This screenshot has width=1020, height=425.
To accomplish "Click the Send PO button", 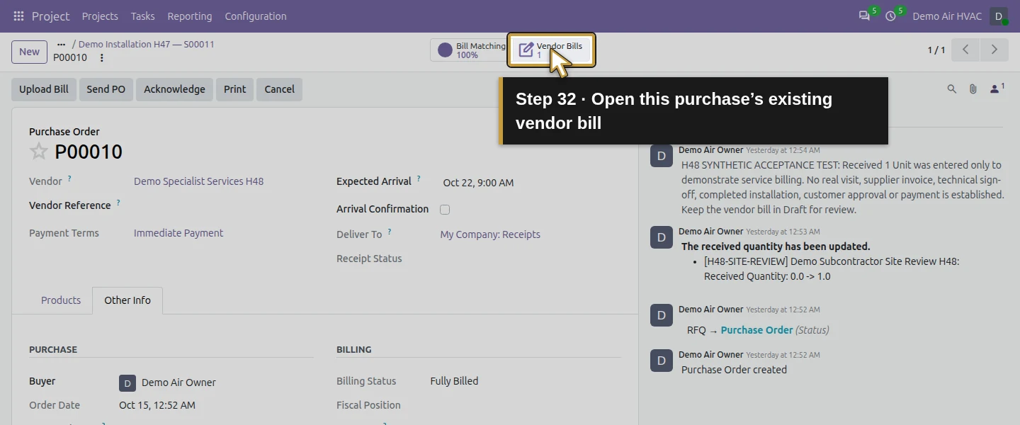I will click(x=106, y=89).
